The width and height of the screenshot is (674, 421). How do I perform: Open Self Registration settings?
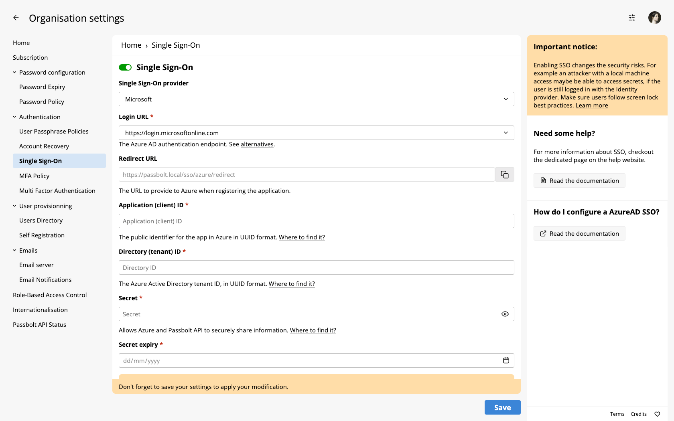(42, 235)
